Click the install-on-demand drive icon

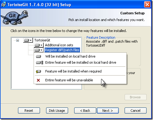pyautogui.click(x=38, y=72)
